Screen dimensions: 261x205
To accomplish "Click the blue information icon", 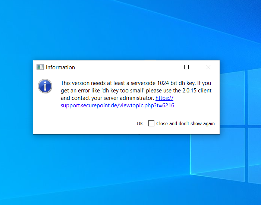I will 45,86.
